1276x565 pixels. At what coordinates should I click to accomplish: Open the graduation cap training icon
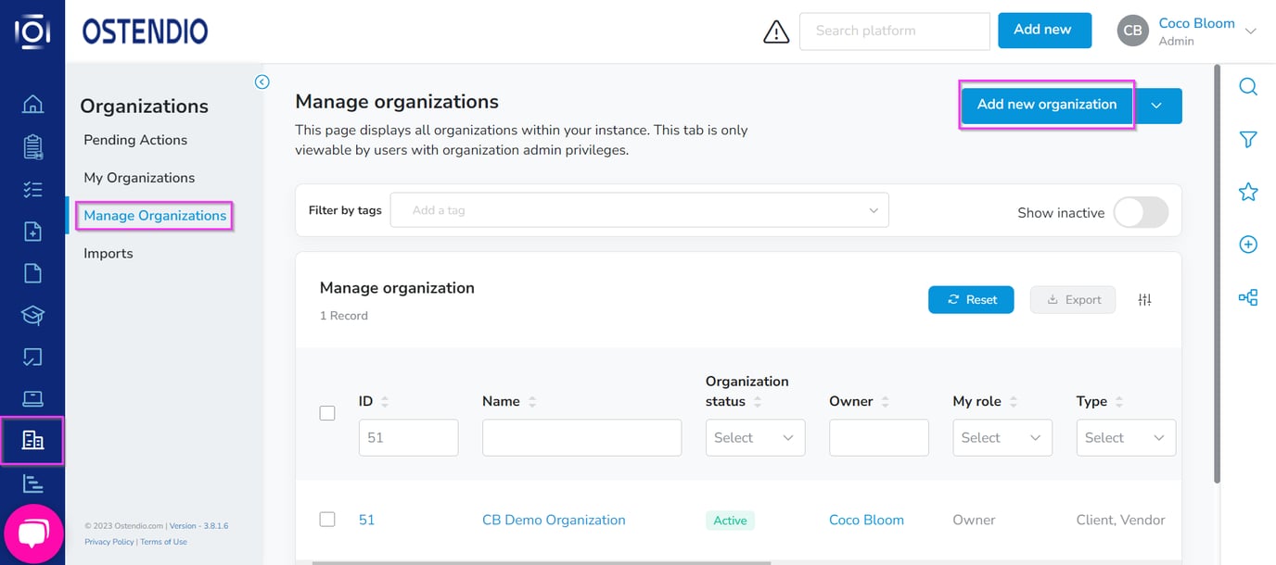32,315
